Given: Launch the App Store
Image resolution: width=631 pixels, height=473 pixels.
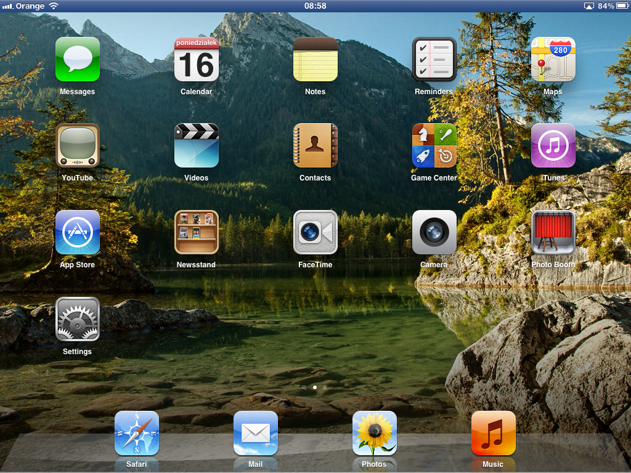Looking at the screenshot, I should pos(77,232).
